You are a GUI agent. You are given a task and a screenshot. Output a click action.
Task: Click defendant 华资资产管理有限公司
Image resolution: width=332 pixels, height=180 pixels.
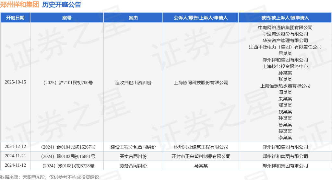tap(285, 40)
